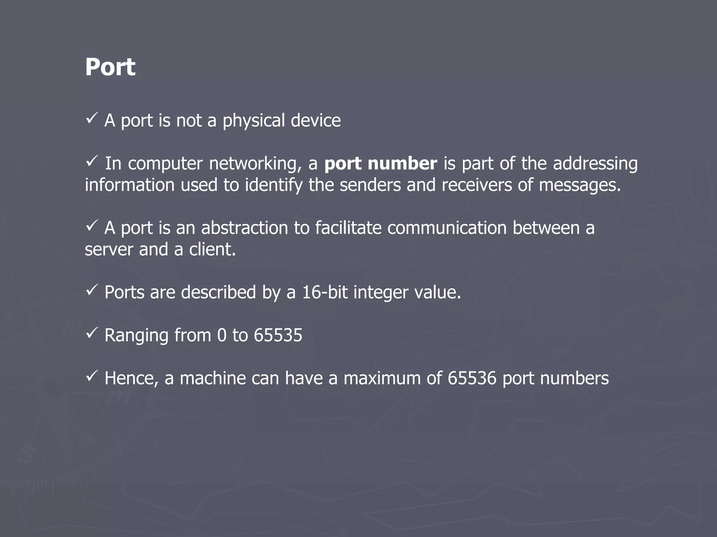This screenshot has height=537, width=717.
Task: Click the word 'abstraction' in the third bullet
Action: 244,228
